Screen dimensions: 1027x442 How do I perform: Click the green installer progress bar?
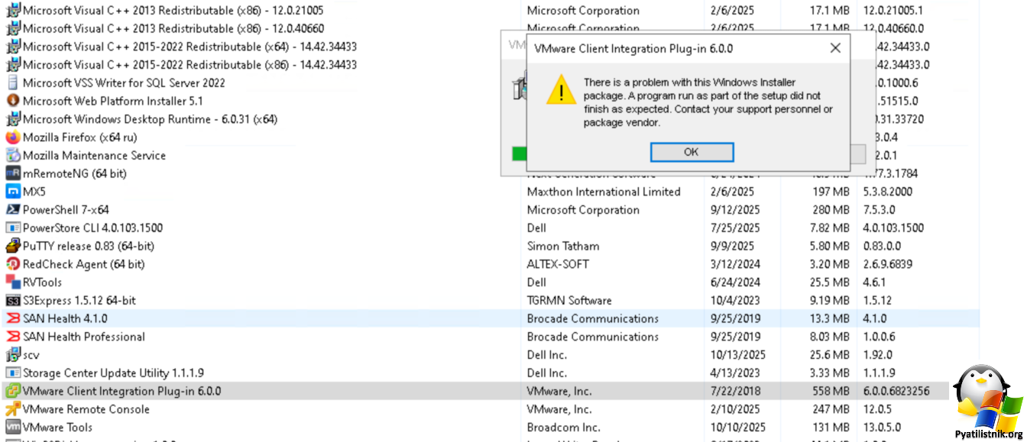(x=519, y=153)
